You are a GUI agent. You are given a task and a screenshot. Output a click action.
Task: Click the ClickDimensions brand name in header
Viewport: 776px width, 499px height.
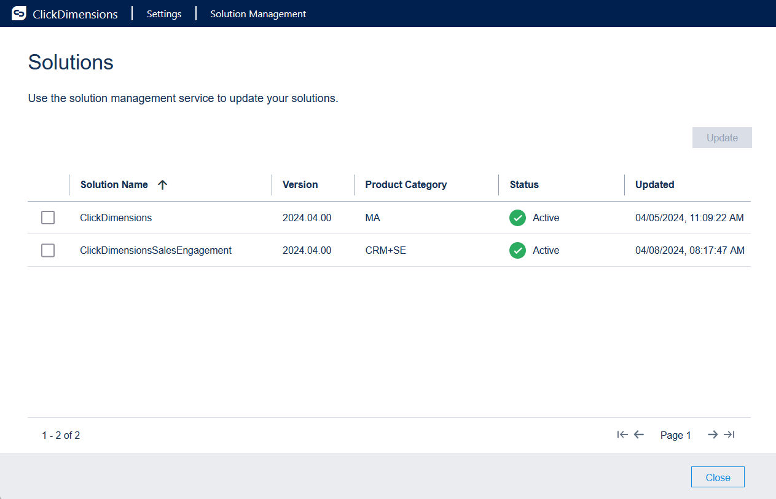point(75,14)
